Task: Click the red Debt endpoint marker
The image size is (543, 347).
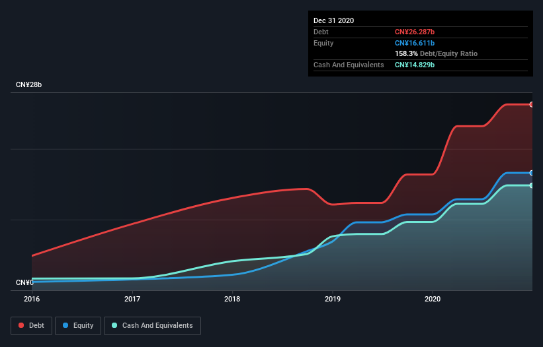Action: [532, 104]
